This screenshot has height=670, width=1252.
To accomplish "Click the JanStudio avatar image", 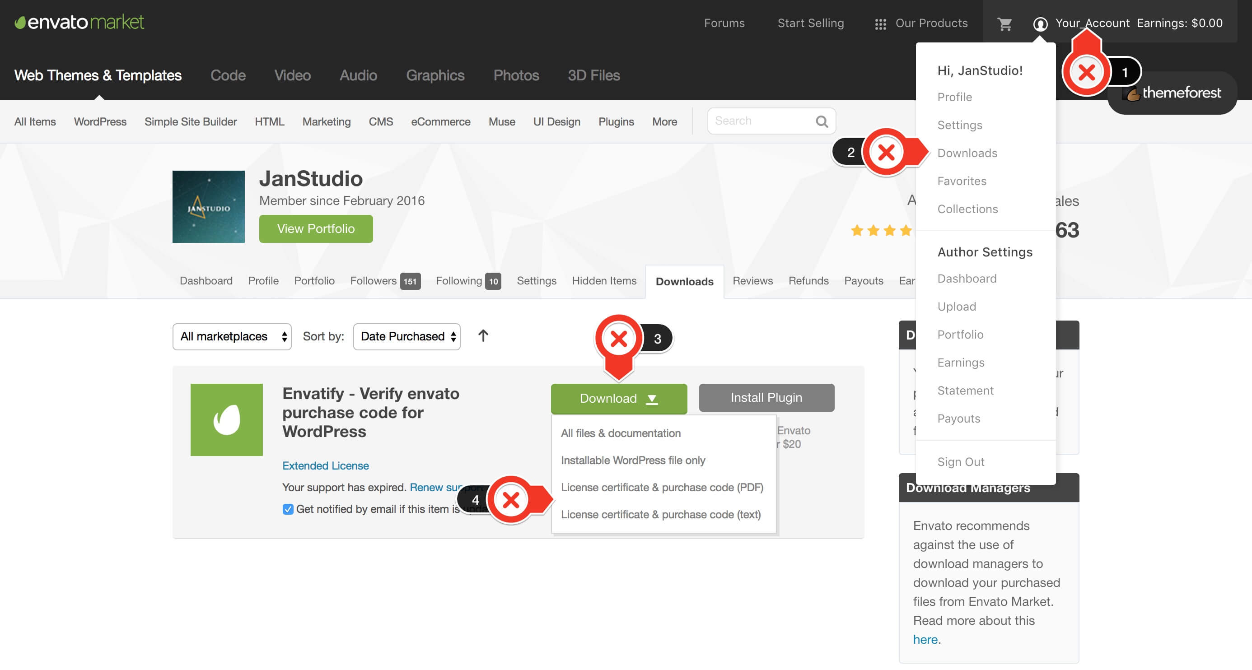I will [x=209, y=206].
